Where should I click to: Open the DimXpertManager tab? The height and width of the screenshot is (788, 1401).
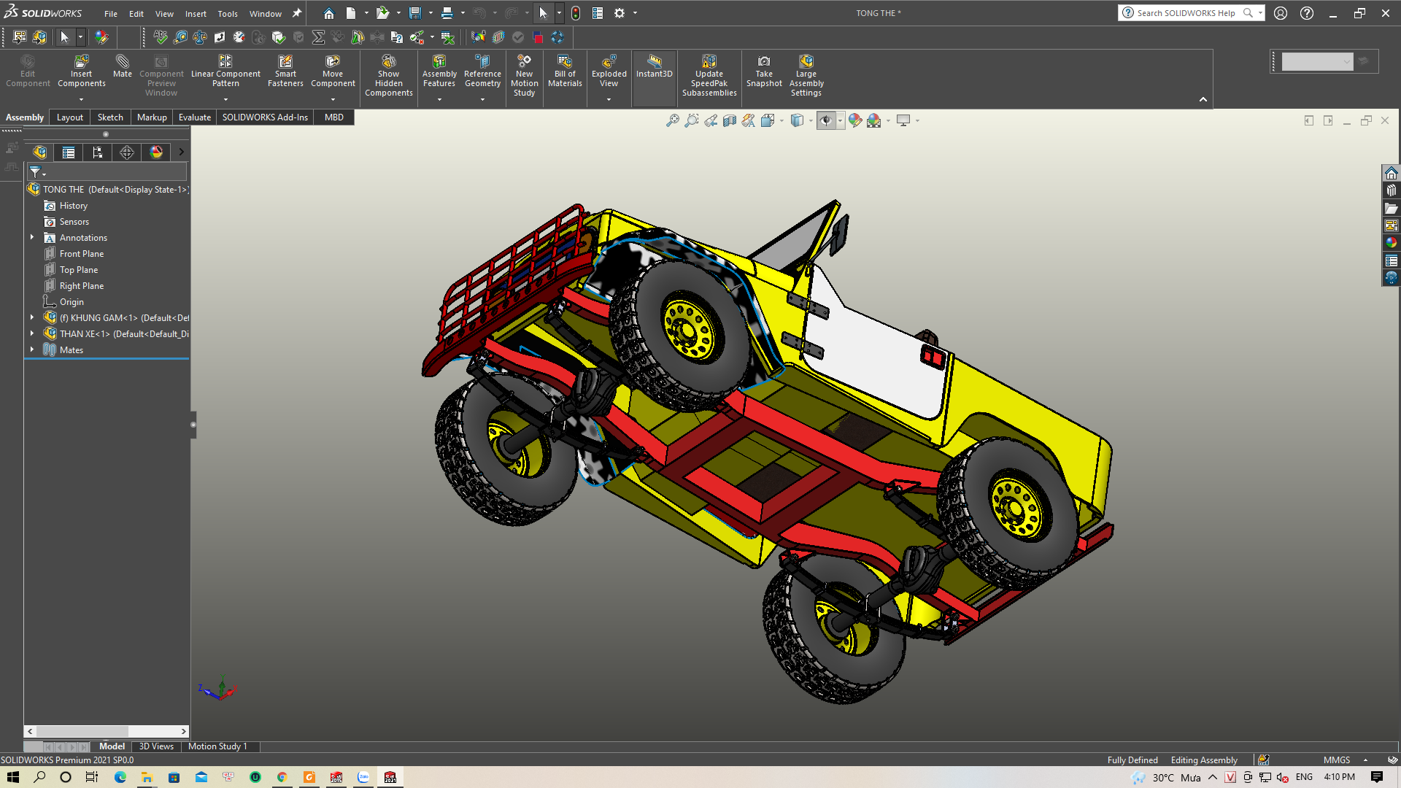pos(127,152)
